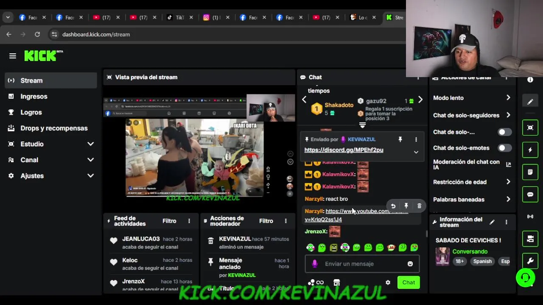Open Feed de actividades Filtro
Image resolution: width=543 pixels, height=305 pixels.
169,221
